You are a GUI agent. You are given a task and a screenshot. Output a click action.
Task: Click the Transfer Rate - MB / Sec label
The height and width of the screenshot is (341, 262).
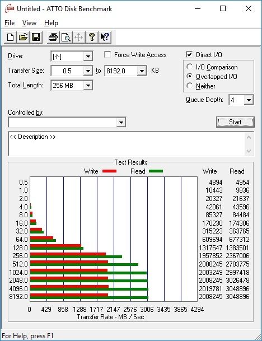tap(110, 317)
